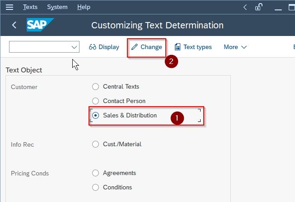Select the Sales & Distribution radio button
Viewport: 295px width, 202px height.
tap(95, 116)
